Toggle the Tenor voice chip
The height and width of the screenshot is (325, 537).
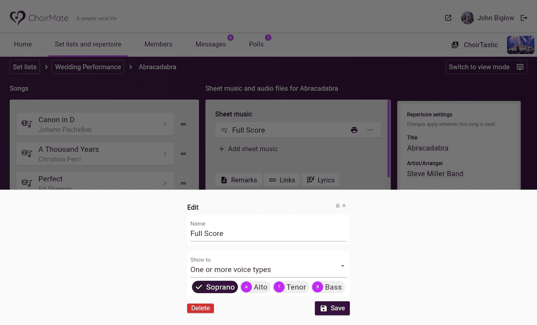pos(291,287)
